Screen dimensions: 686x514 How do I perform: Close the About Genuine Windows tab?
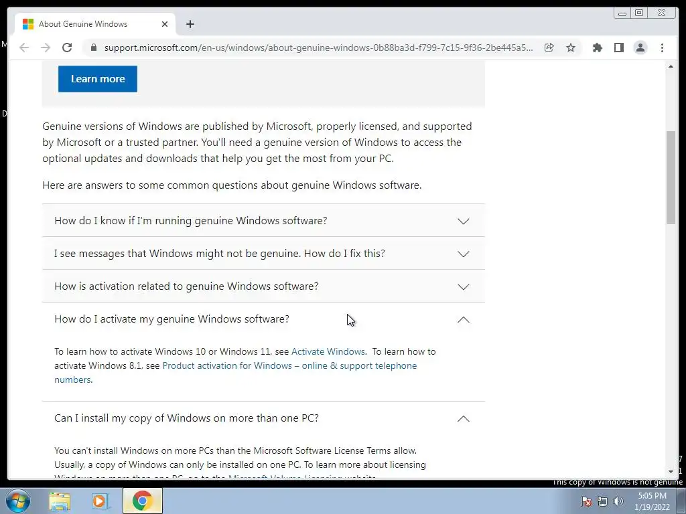pos(165,24)
